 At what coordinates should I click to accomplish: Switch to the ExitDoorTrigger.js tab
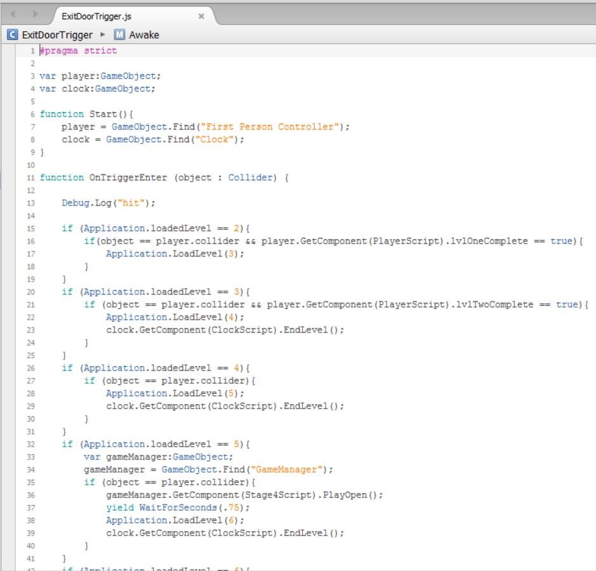click(96, 16)
